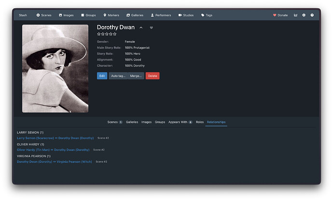Viewport: 333px width, 200px height.
Task: Click the Female gender value
Action: (130, 42)
